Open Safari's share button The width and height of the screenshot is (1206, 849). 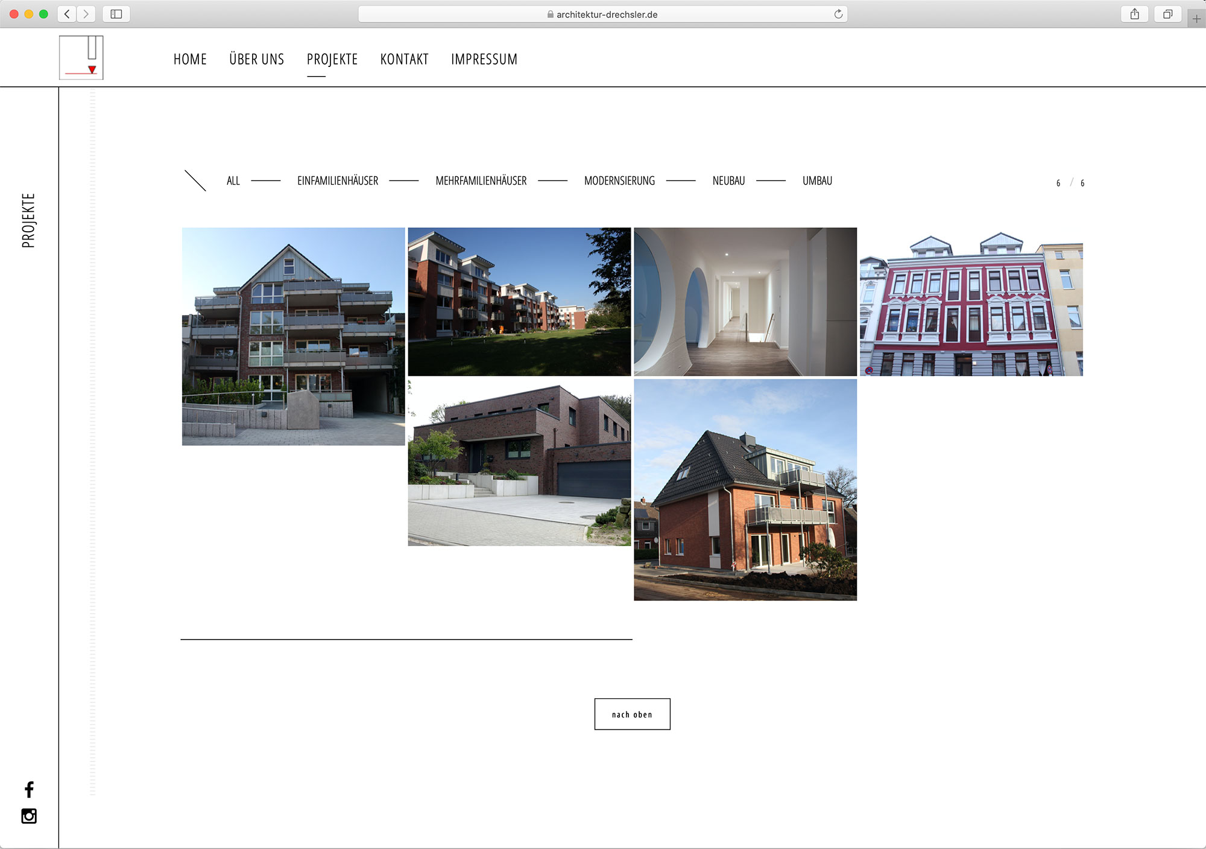point(1135,14)
